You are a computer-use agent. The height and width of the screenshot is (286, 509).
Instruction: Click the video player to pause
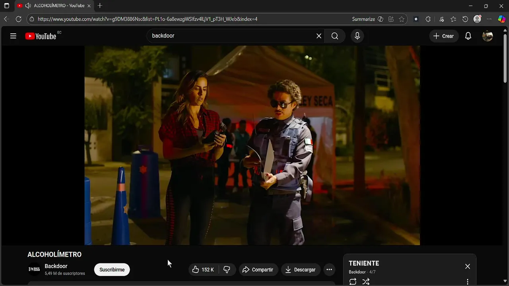point(252,145)
